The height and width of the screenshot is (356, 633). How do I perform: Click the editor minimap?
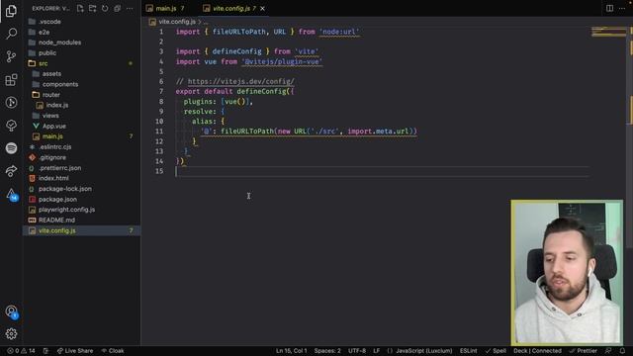pyautogui.click(x=609, y=32)
